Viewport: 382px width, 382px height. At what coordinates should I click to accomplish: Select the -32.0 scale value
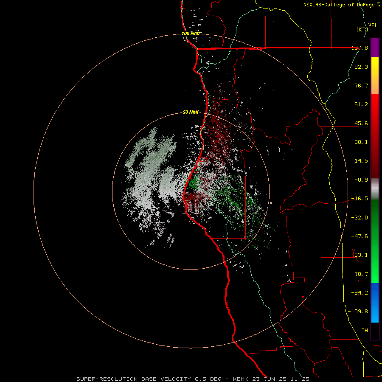point(360,218)
